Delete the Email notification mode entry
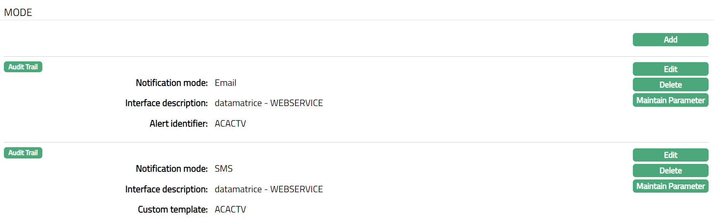This screenshot has height=221, width=714. click(x=670, y=85)
